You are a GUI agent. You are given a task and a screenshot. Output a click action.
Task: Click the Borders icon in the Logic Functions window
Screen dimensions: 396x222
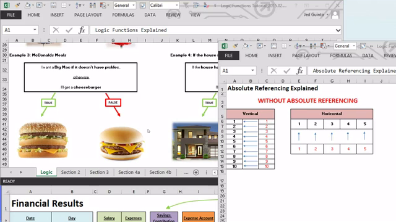[64, 5]
